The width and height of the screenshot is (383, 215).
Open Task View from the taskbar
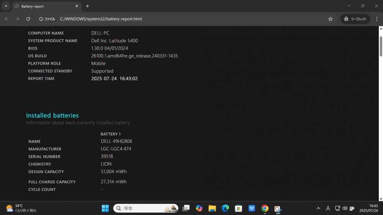pyautogui.click(x=186, y=208)
